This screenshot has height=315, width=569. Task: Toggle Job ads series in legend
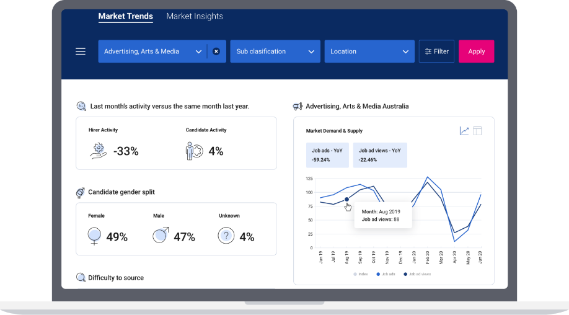tap(387, 273)
